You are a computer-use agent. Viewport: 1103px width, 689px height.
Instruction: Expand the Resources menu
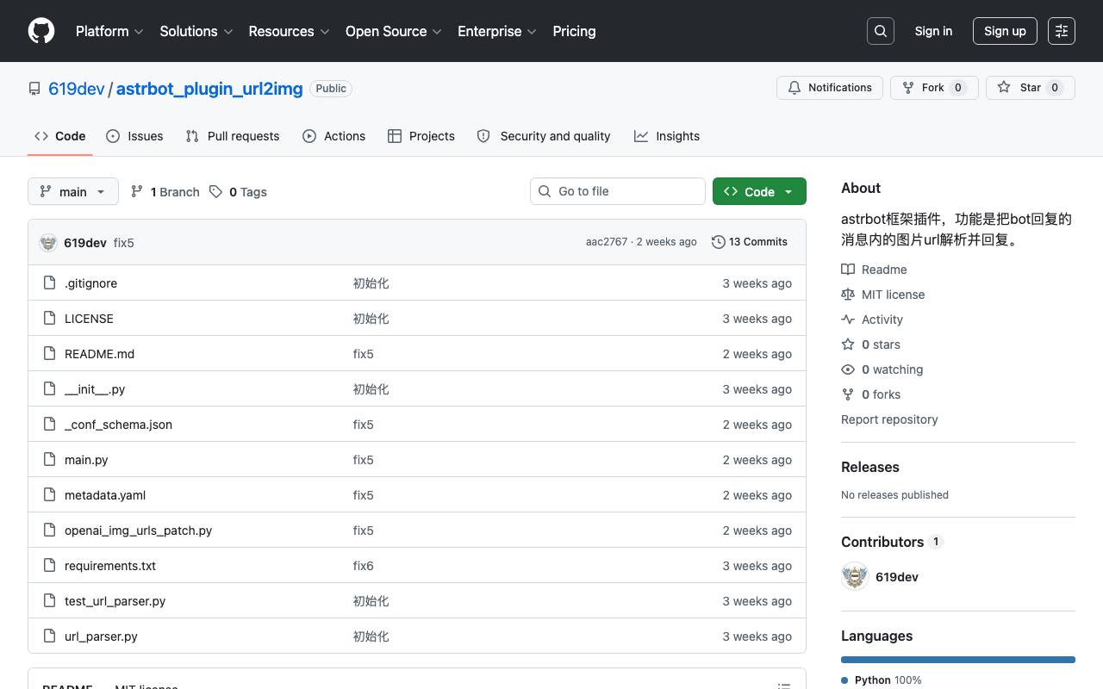[x=290, y=31]
